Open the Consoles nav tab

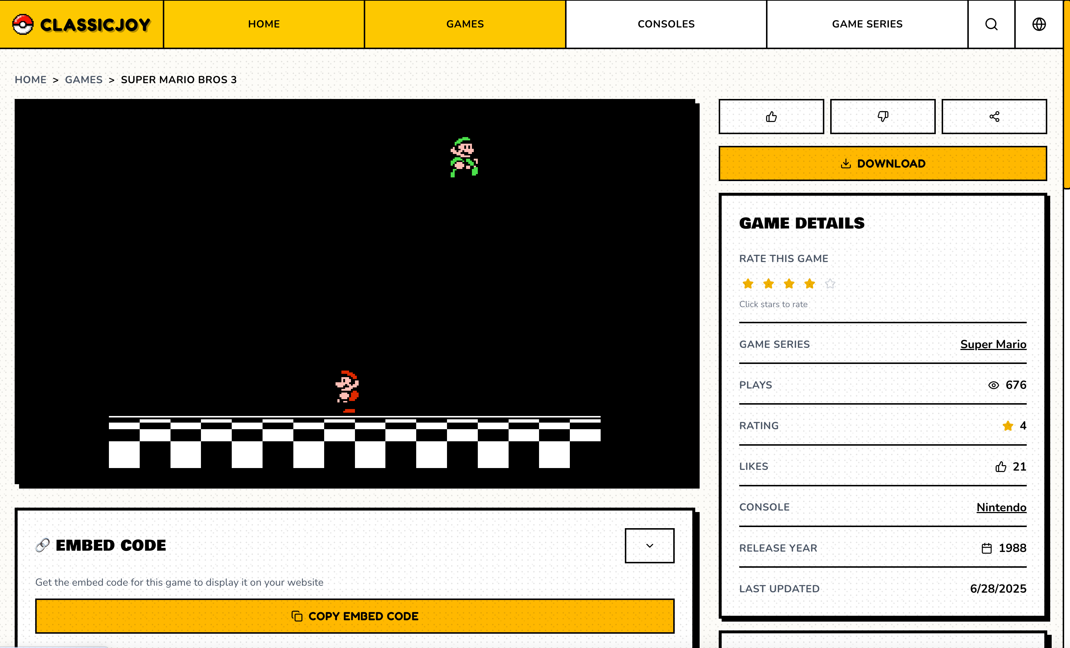click(666, 24)
